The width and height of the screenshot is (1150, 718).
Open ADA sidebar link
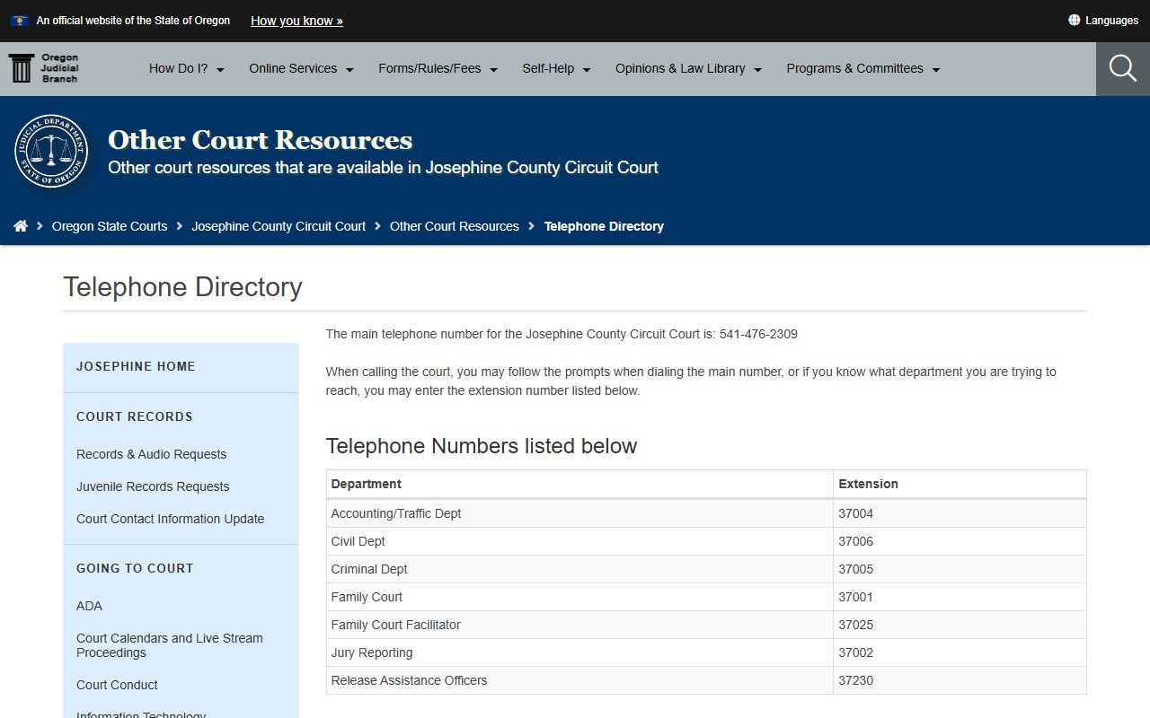89,606
